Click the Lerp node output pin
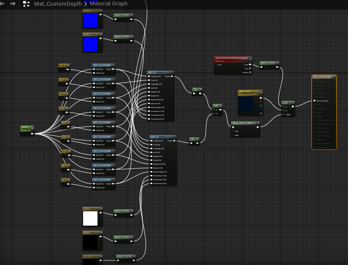Viewport: 348px width, 265px height. pyautogui.click(x=293, y=107)
